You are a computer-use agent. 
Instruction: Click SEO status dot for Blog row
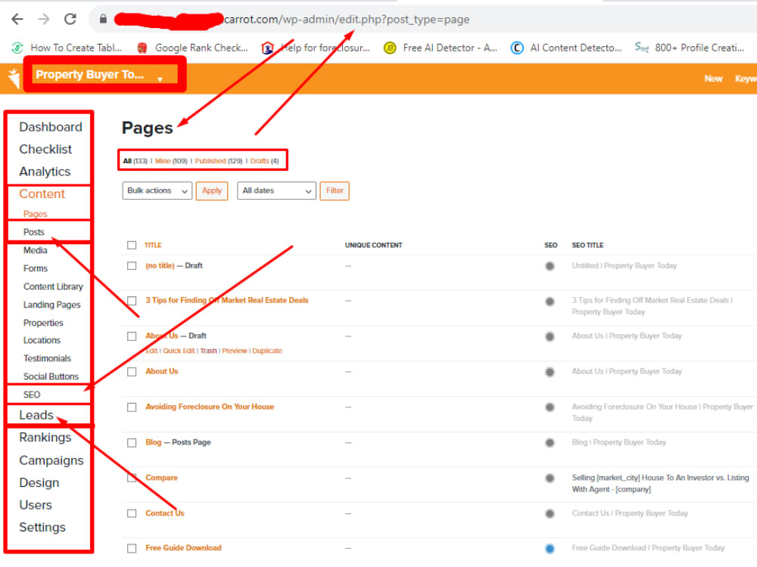point(550,442)
